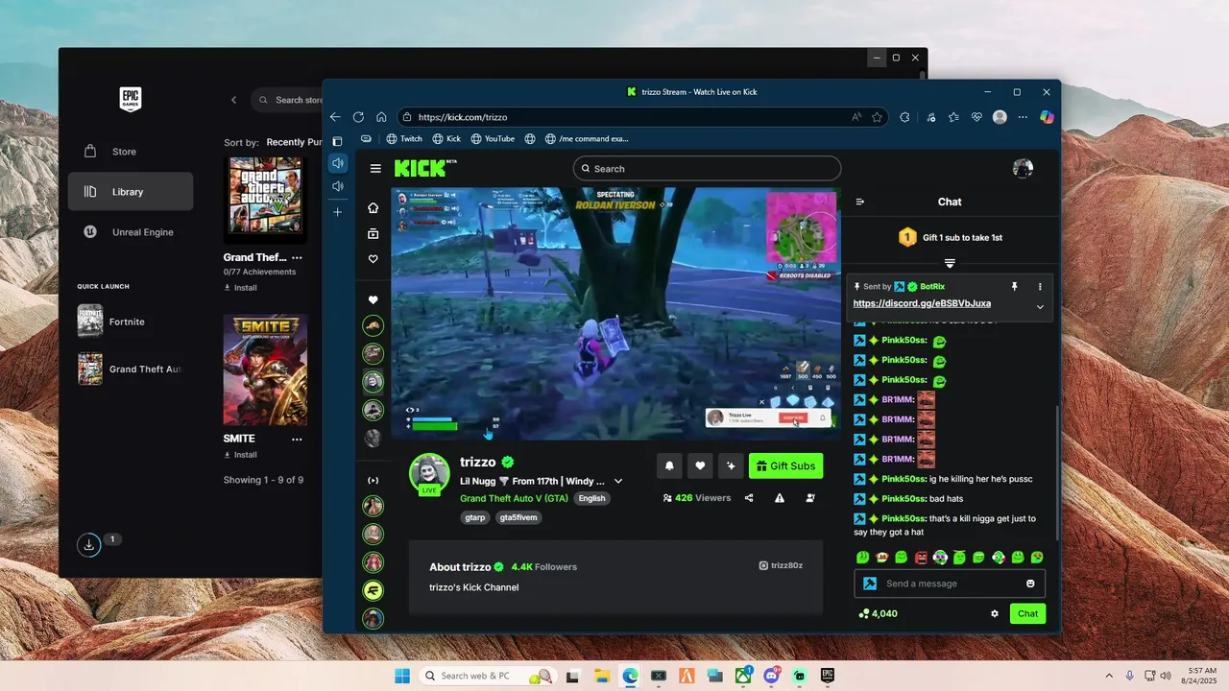1229x691 pixels.
Task: Open Discord from the taskbar
Action: [771, 676]
